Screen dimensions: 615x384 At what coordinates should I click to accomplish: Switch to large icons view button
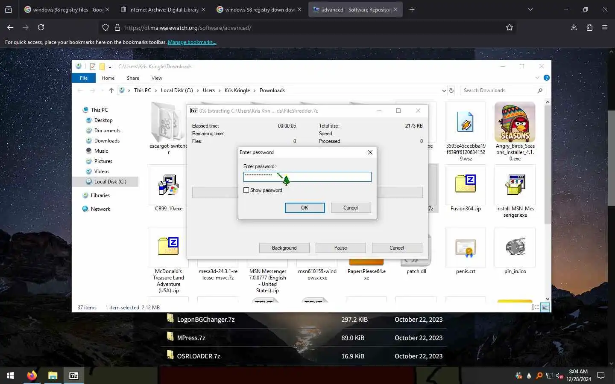pyautogui.click(x=545, y=307)
